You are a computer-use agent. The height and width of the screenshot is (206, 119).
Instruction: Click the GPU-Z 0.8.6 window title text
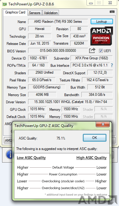[31, 4]
